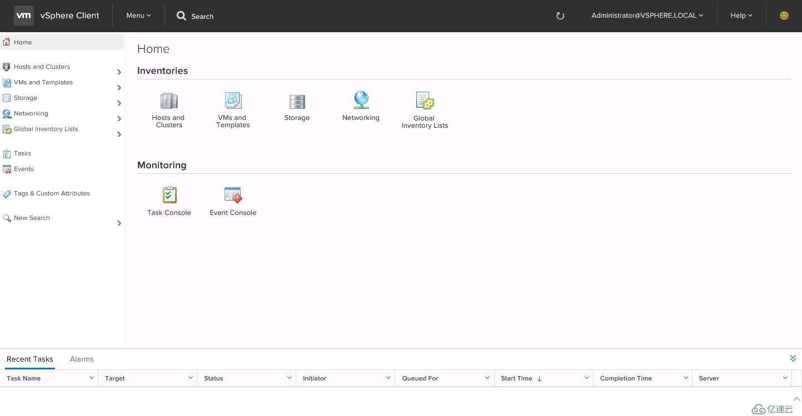Click the vSphere Client title text
The image size is (802, 416).
click(70, 16)
